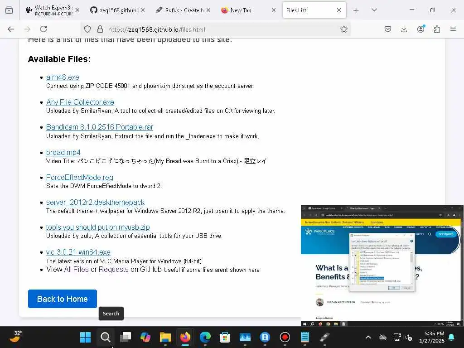Open the Requests GitHub link
The width and height of the screenshot is (464, 348).
(x=114, y=270)
